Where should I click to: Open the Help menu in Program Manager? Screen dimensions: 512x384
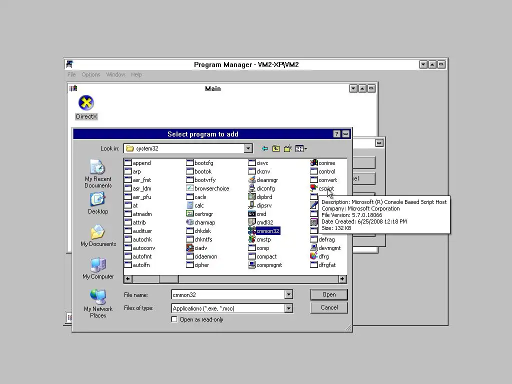coord(136,74)
